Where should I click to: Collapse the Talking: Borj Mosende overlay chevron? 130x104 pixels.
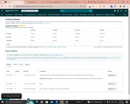pyautogui.click(x=4, y=96)
